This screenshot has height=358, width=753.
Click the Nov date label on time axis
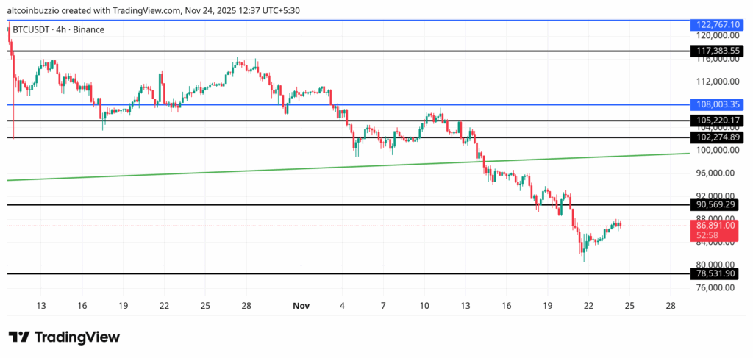pyautogui.click(x=298, y=305)
